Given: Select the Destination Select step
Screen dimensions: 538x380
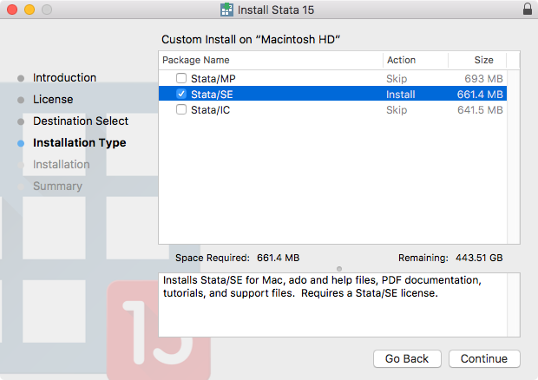Looking at the screenshot, I should [x=81, y=121].
